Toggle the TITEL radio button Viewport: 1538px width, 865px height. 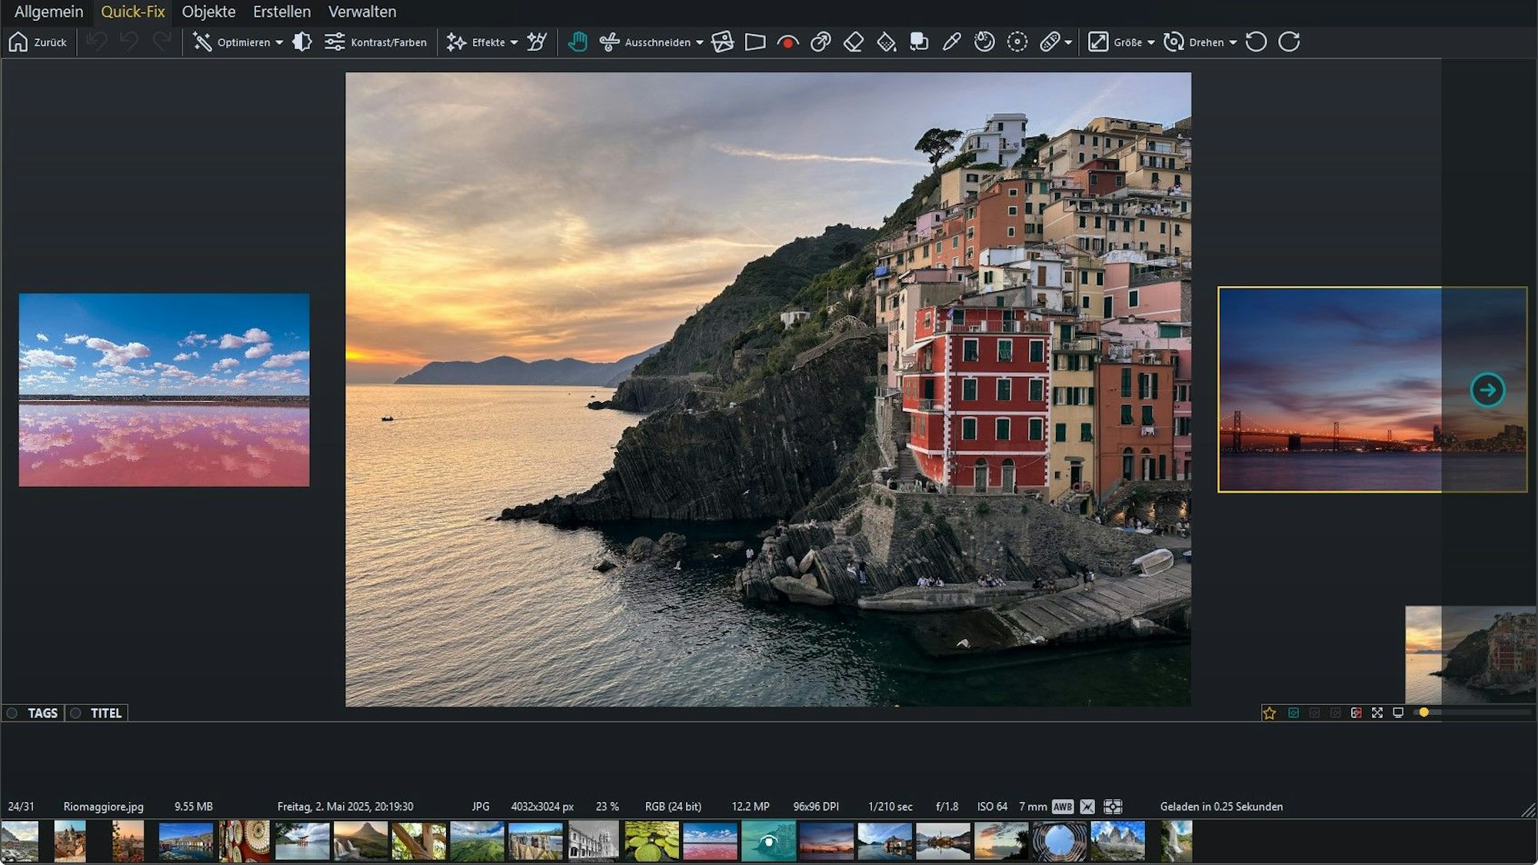(75, 713)
